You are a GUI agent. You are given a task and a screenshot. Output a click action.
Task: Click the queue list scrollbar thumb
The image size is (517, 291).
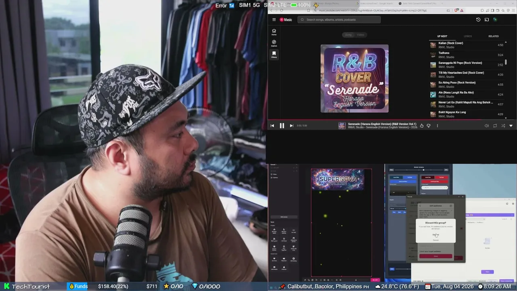point(506,62)
